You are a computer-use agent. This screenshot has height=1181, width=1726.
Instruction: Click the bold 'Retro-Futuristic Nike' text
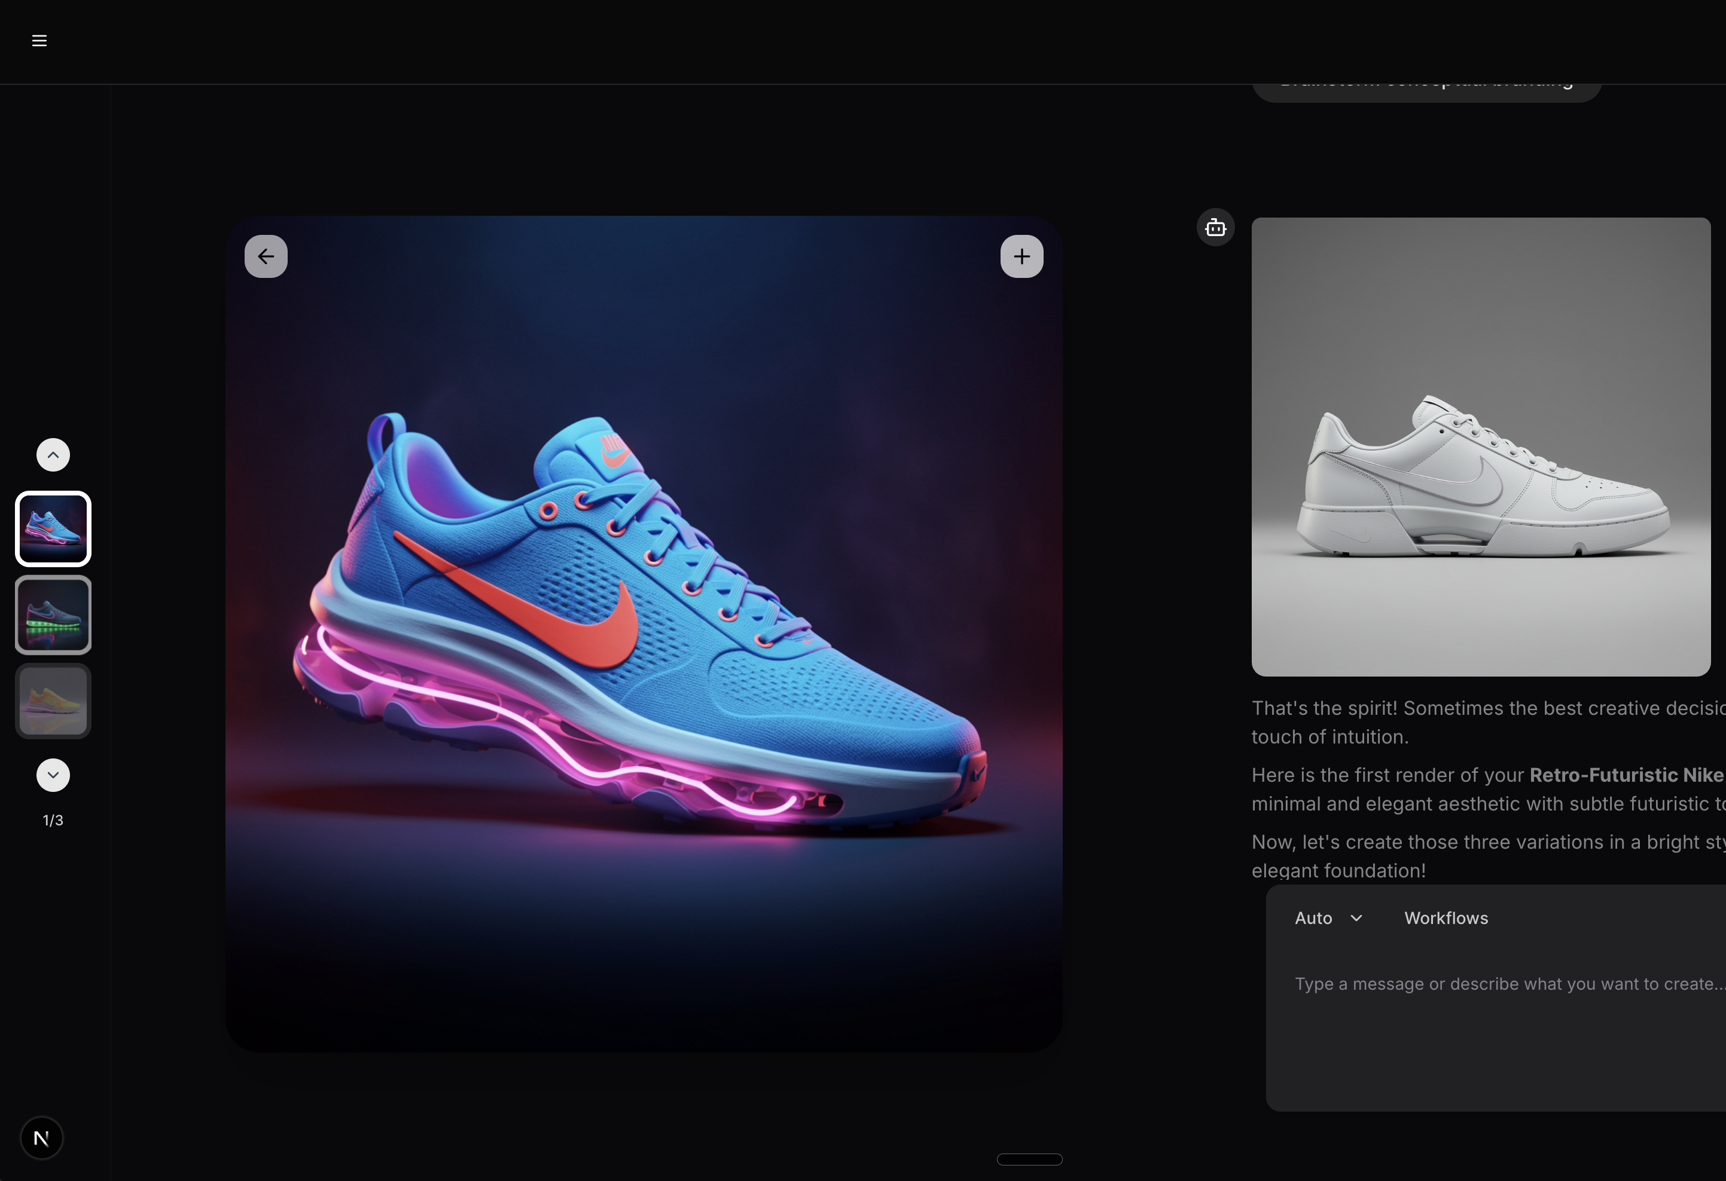point(1627,775)
